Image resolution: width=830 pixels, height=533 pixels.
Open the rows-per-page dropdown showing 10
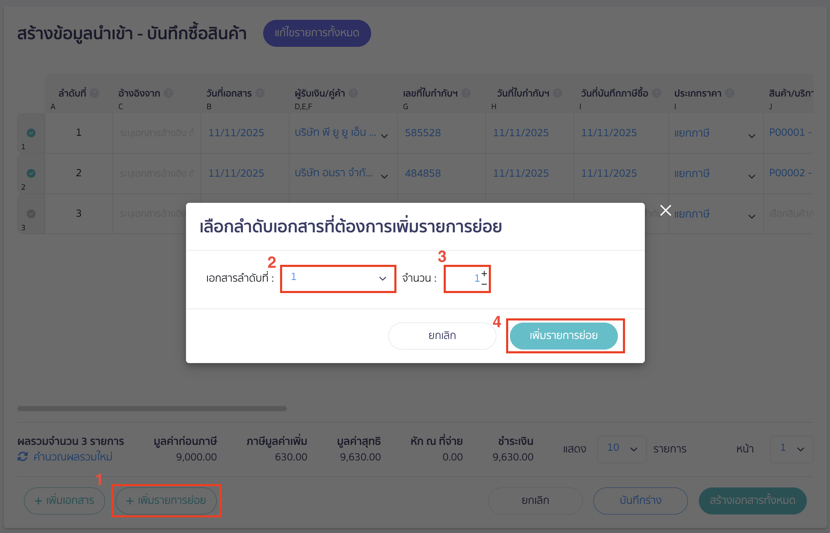tap(621, 449)
